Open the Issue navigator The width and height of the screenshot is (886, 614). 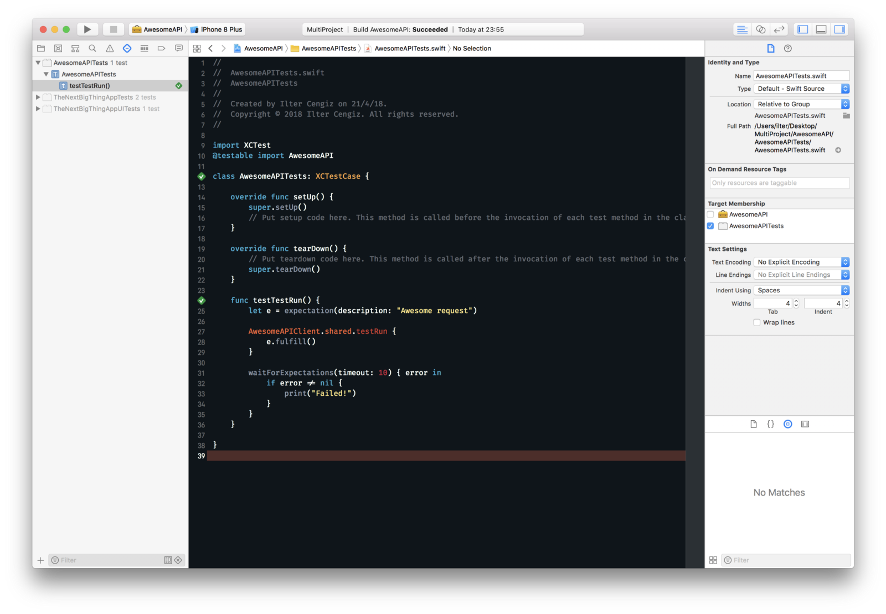pyautogui.click(x=110, y=48)
